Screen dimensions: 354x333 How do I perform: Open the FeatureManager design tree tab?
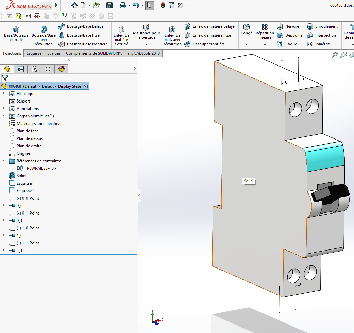coord(7,69)
